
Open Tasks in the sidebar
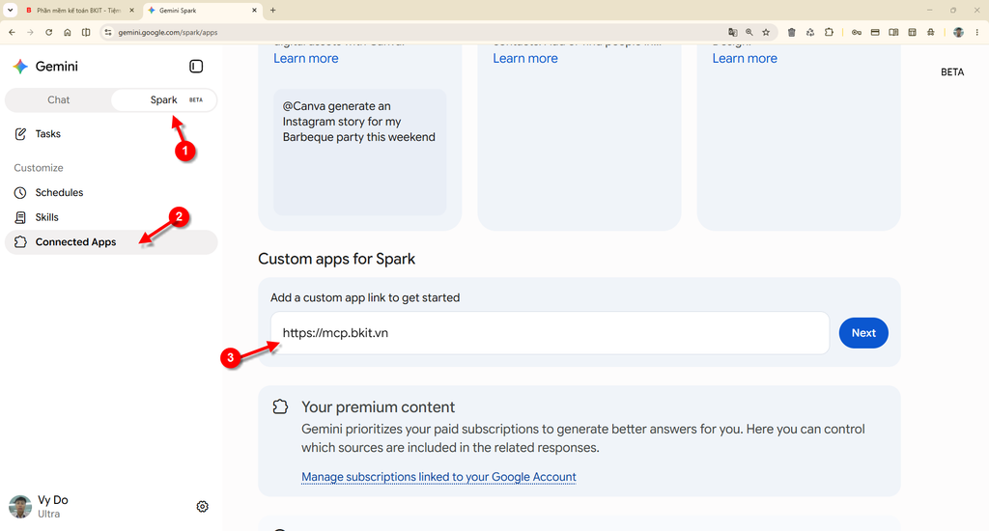click(x=111, y=133)
